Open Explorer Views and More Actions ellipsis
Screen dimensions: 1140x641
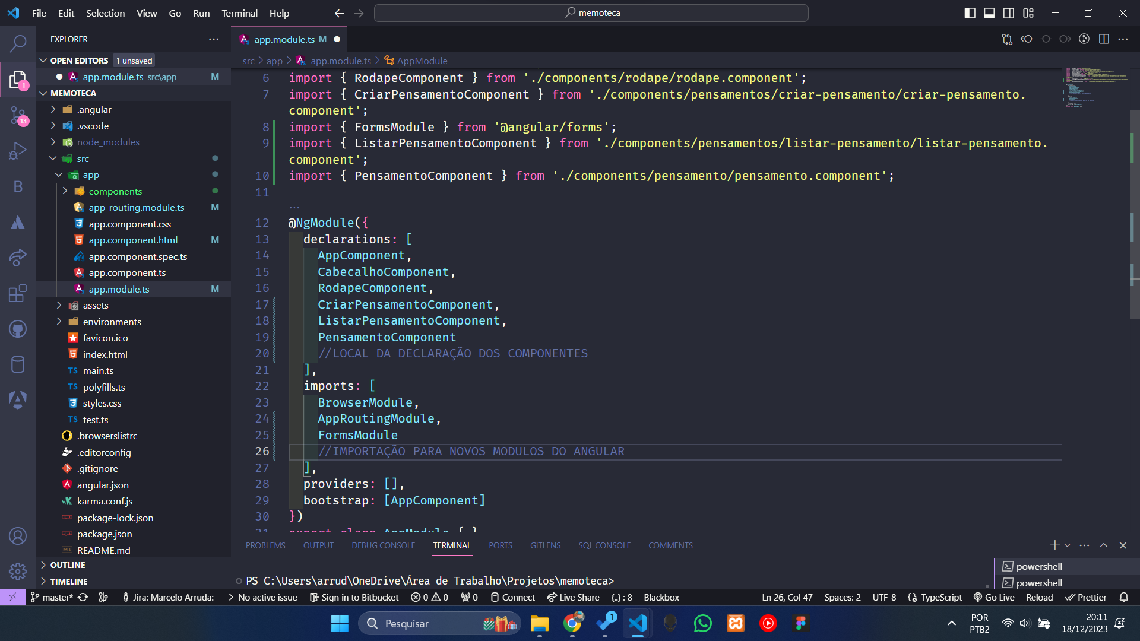point(214,39)
